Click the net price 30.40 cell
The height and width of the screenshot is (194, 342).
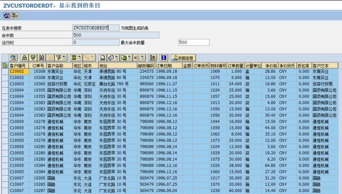270,115
